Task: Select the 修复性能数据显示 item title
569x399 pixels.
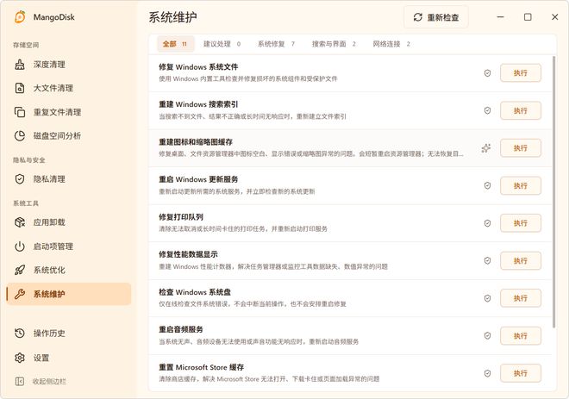Action: [x=188, y=254]
